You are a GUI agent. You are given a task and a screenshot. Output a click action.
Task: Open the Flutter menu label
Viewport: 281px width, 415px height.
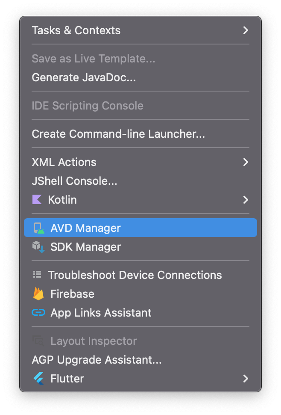tap(67, 379)
